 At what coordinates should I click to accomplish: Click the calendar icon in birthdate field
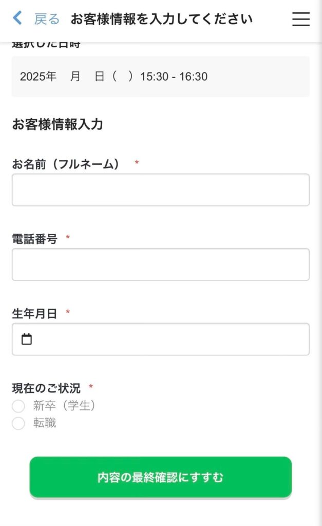[27, 340]
